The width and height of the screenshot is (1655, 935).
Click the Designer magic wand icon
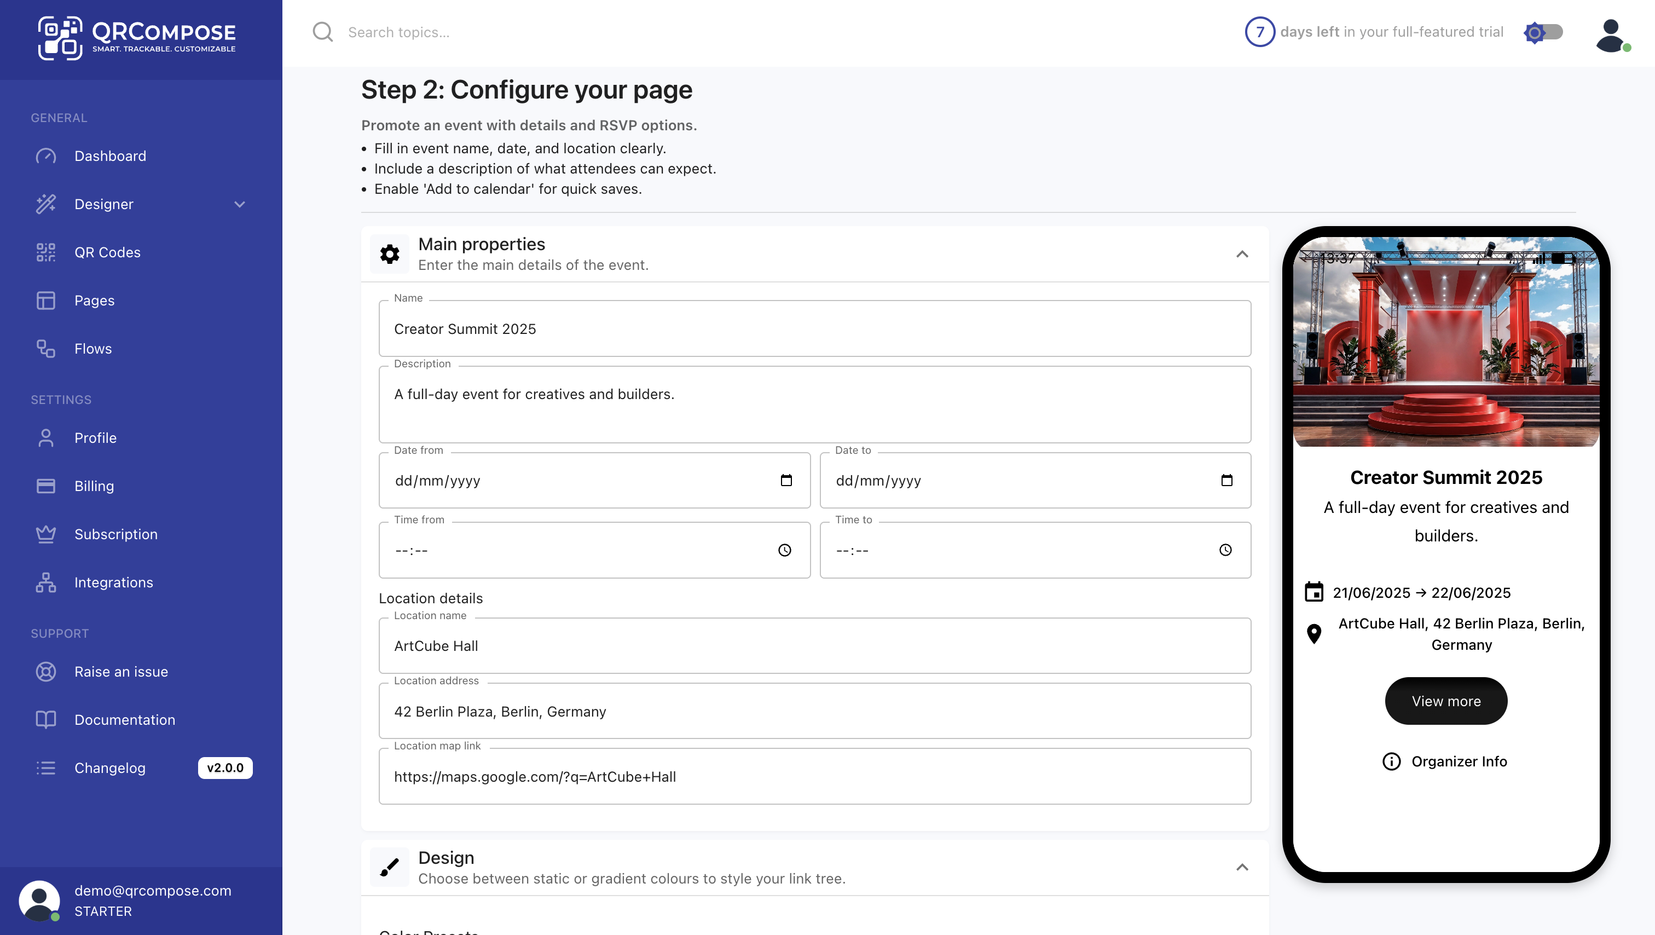tap(47, 204)
